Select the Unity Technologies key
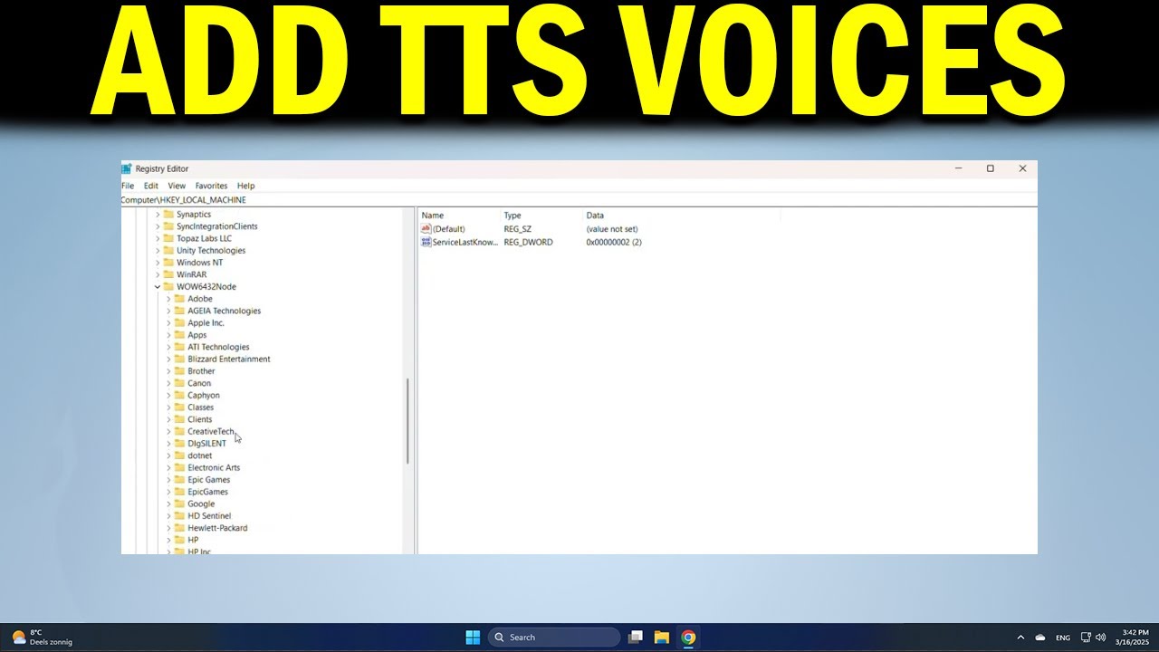The height and width of the screenshot is (652, 1159). 211,251
